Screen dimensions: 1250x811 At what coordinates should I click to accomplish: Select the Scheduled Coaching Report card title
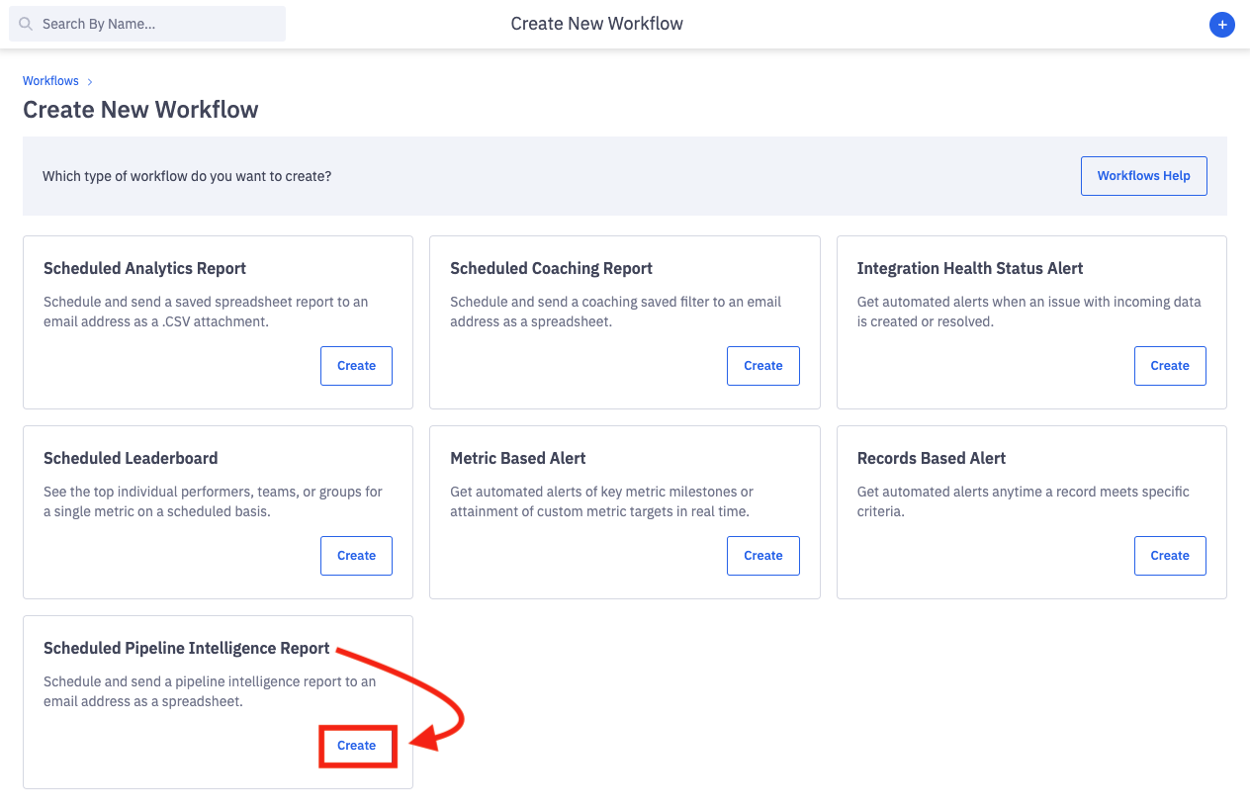tap(551, 268)
